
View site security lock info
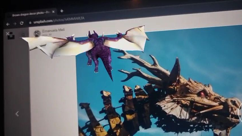tap(30, 23)
